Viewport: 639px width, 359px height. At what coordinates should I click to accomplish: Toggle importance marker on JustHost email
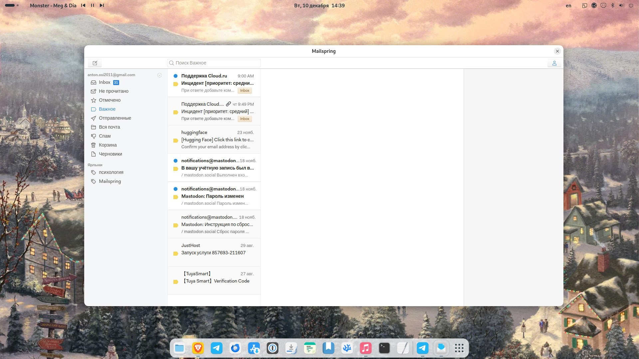click(176, 254)
